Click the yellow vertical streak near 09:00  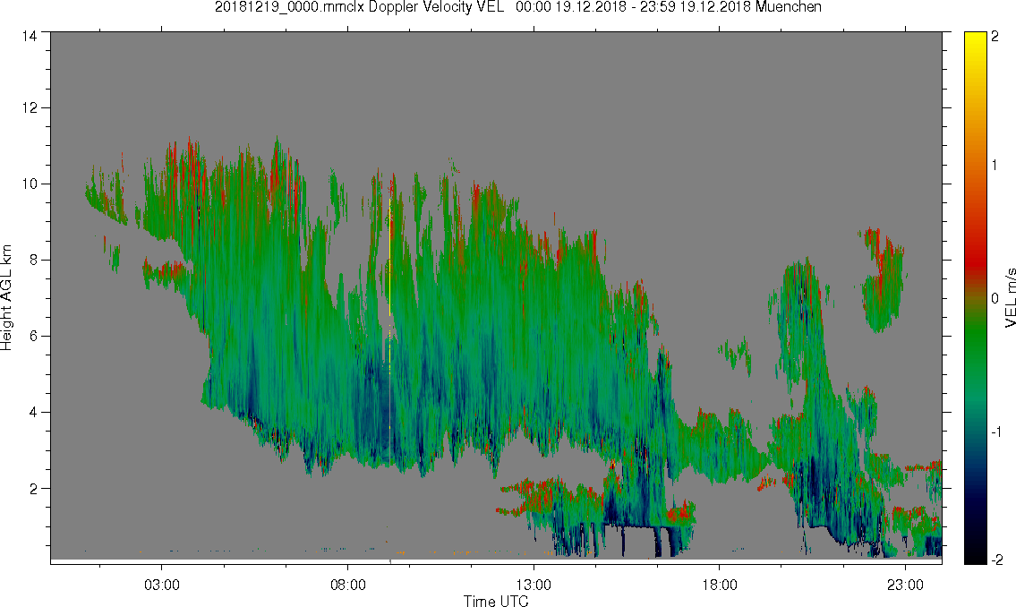click(x=389, y=259)
